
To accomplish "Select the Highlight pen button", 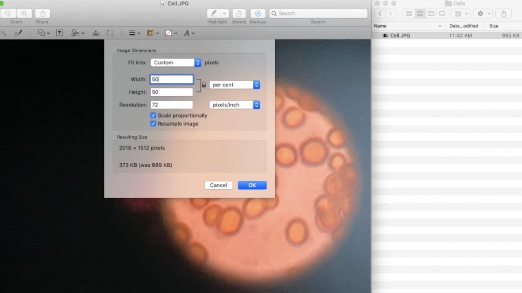I will 213,13.
